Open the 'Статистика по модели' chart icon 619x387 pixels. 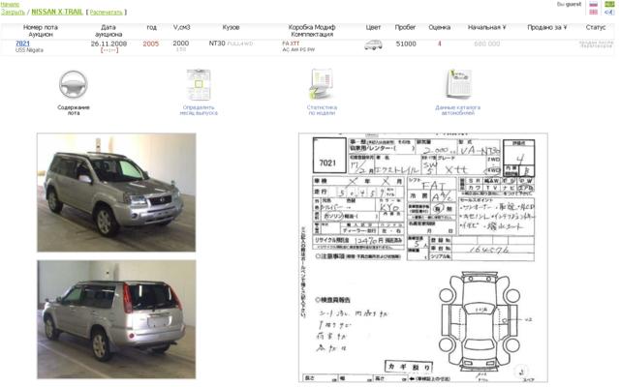tap(322, 84)
